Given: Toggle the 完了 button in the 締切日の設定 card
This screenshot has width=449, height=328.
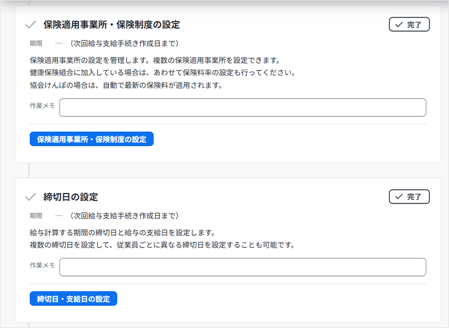Looking at the screenshot, I should (409, 197).
